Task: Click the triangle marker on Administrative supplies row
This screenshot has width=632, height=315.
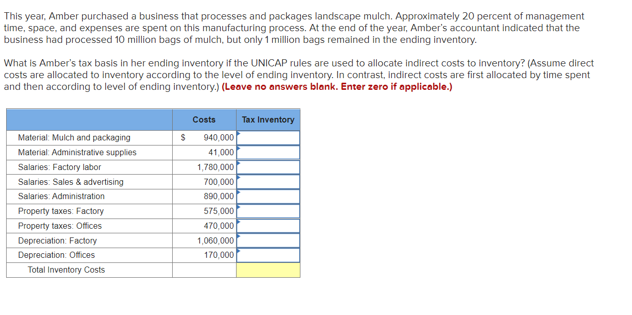Action: [x=238, y=148]
